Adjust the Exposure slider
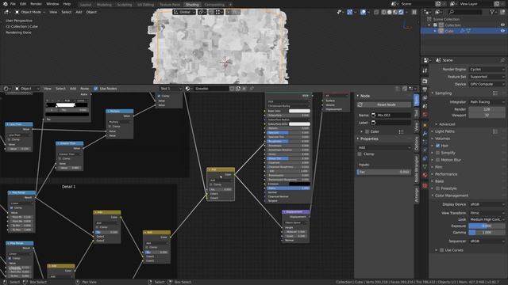This screenshot has width=508, height=285. (487, 226)
